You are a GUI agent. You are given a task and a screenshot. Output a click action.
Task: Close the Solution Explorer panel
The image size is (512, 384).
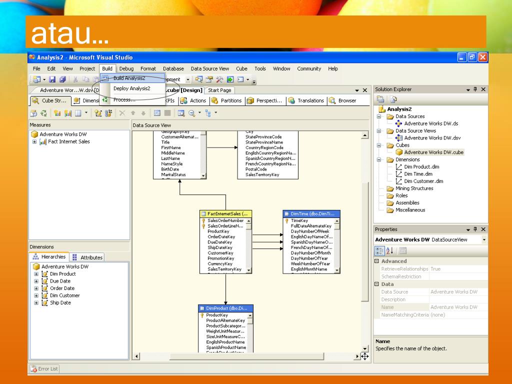pos(483,89)
